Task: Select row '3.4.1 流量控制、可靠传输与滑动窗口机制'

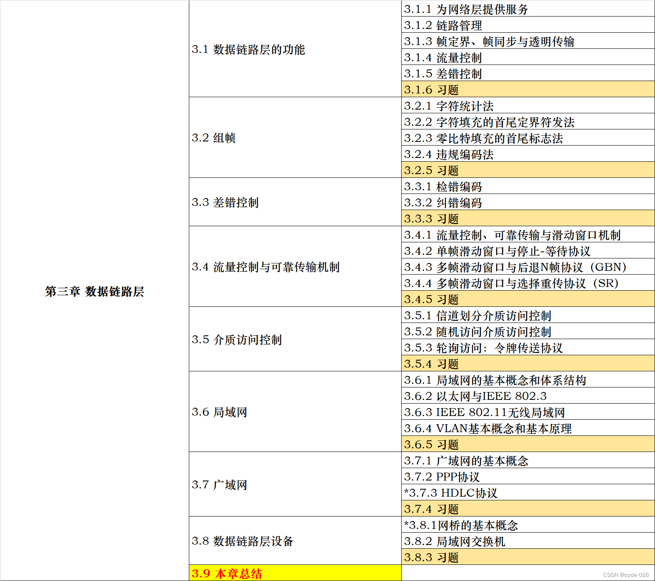Action: pyautogui.click(x=528, y=234)
